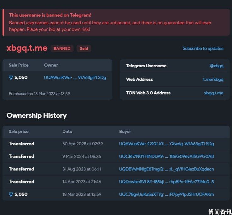Image resolution: width=232 pixels, height=215 pixels.
Task: Click history date '18 Mar 2023 at 13:59'
Action: pos(82,194)
